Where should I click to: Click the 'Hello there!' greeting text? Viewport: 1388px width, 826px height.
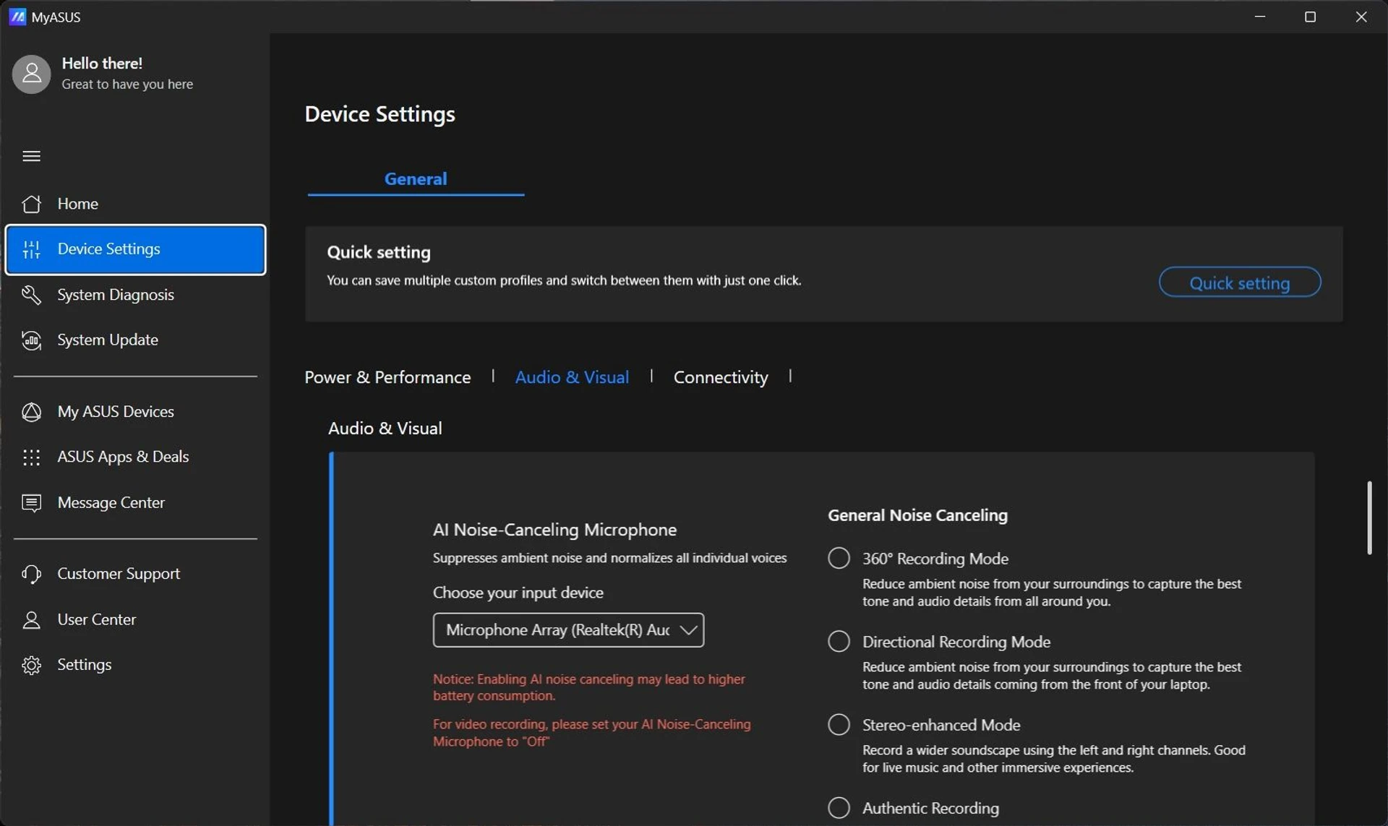(102, 64)
